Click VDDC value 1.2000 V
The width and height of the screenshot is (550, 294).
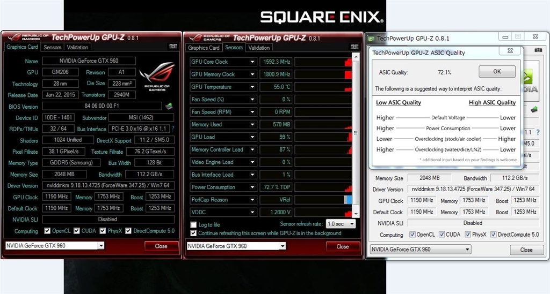[x=276, y=212]
